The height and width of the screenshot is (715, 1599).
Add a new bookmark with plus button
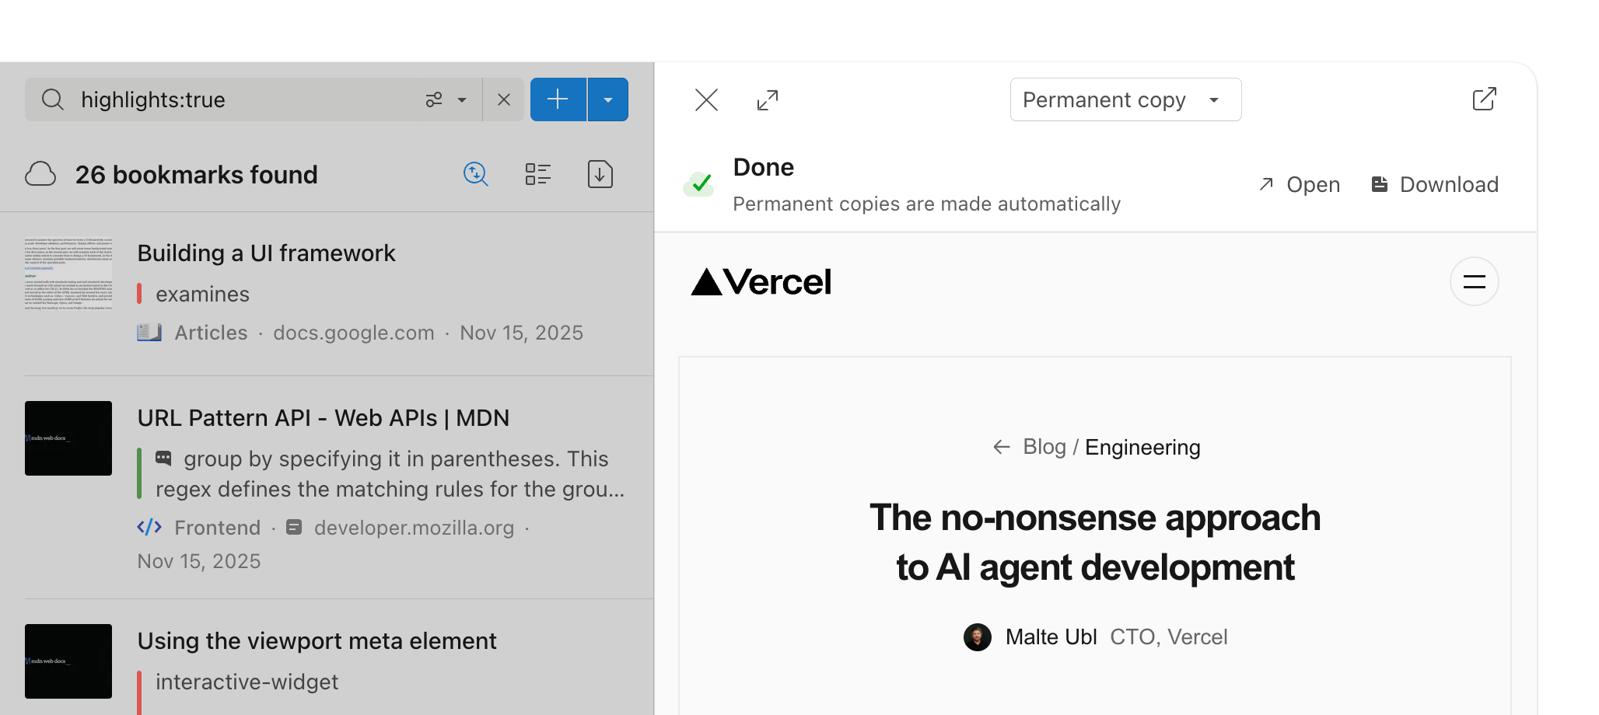(558, 99)
